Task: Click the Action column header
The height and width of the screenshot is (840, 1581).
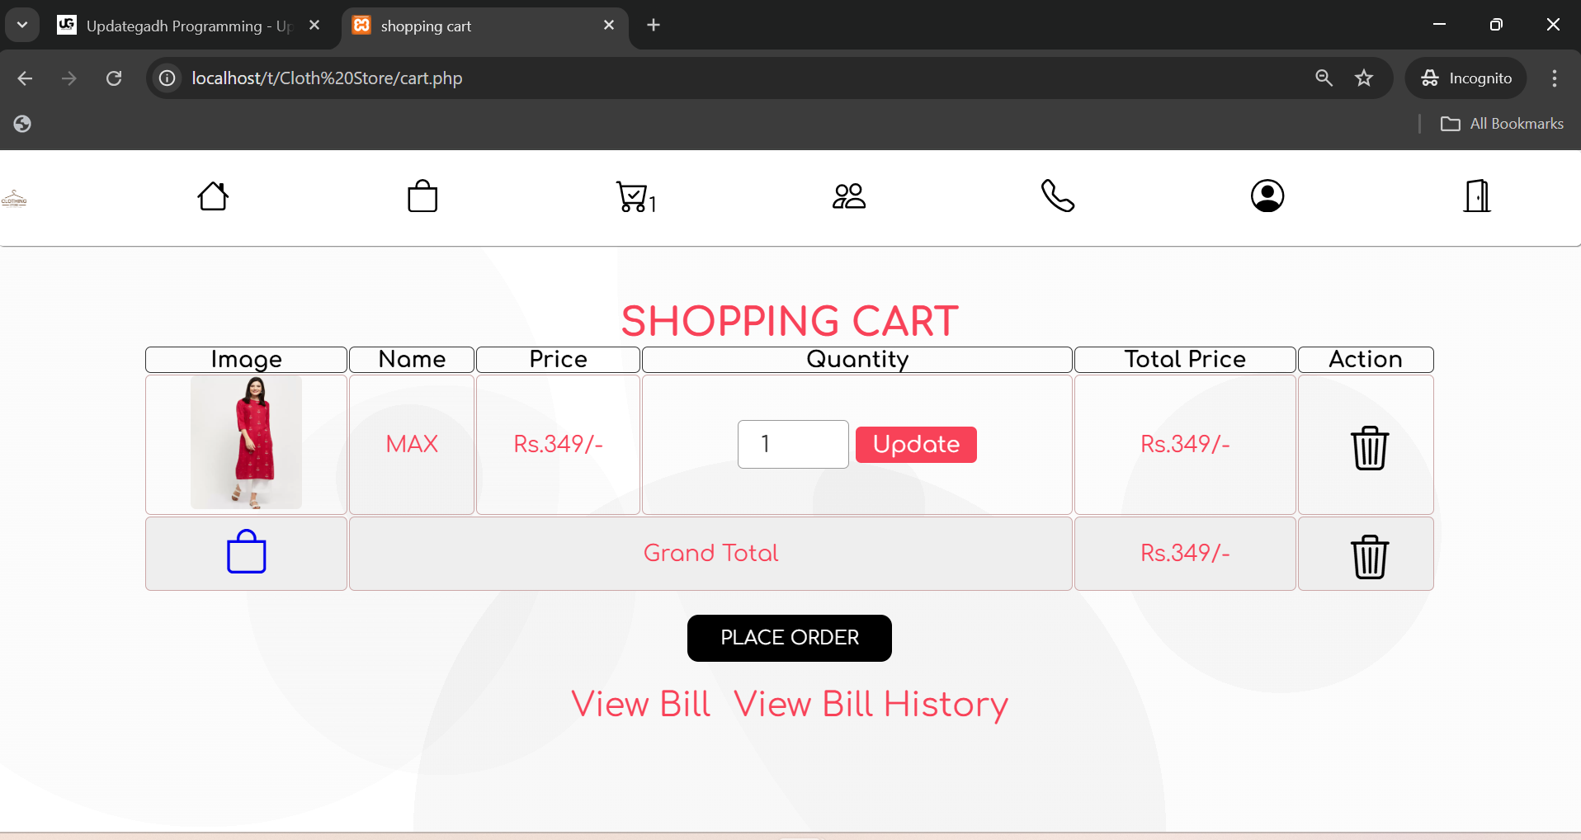Action: [x=1366, y=360]
